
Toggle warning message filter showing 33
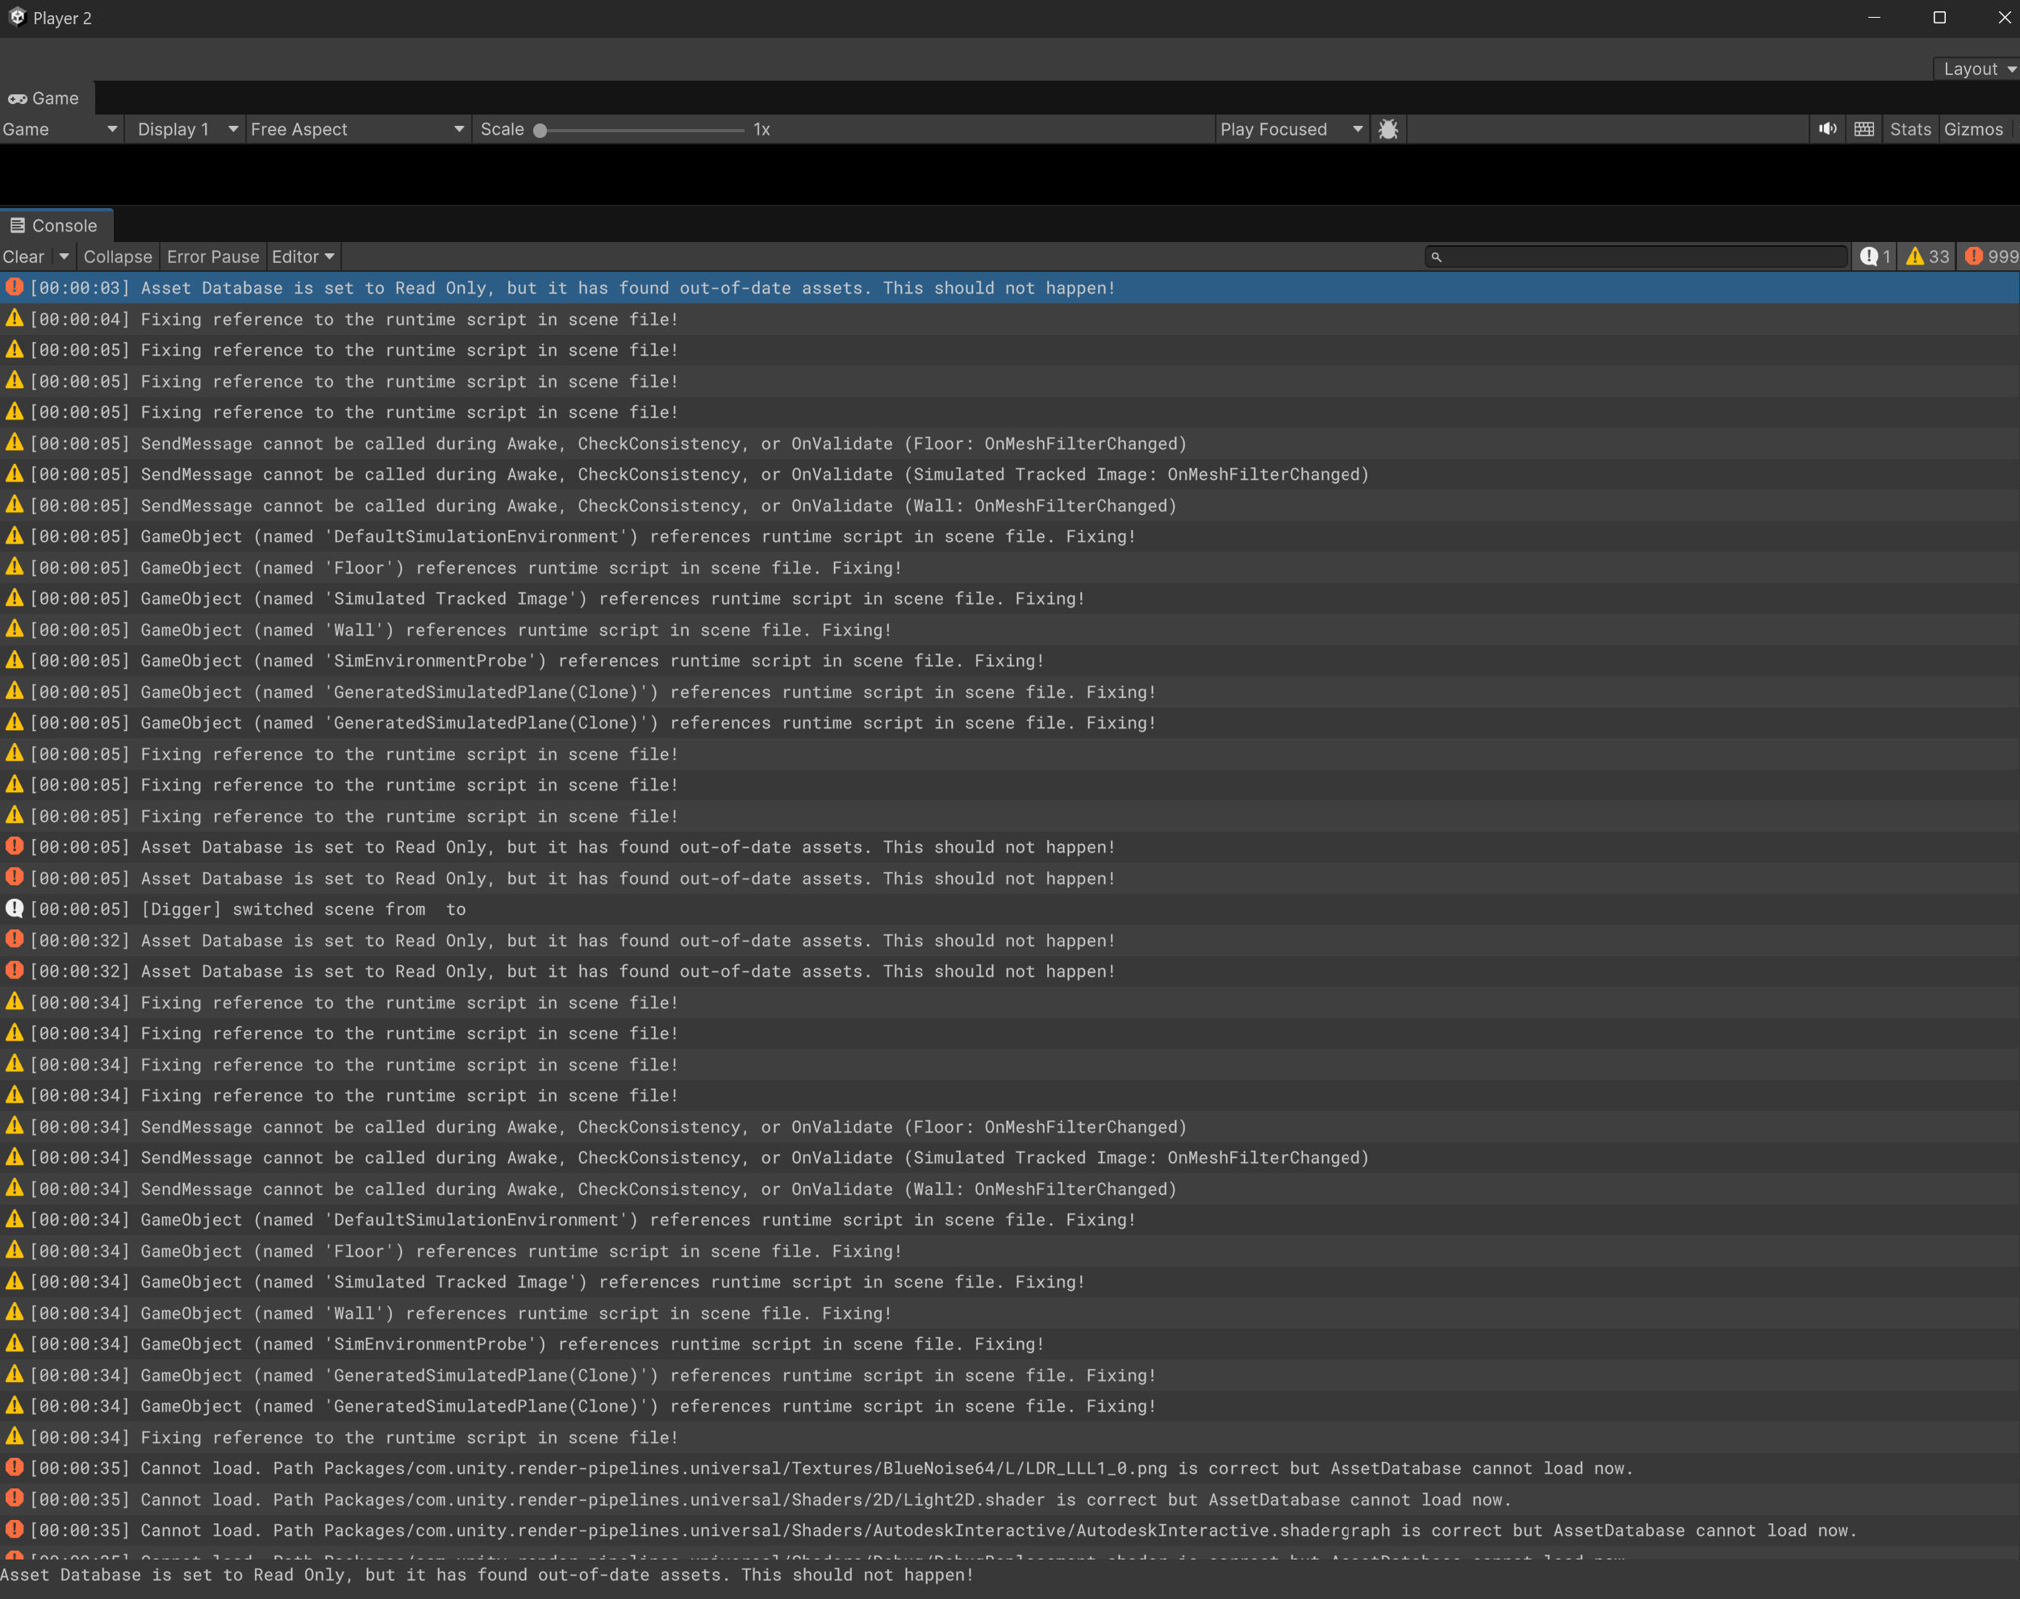tap(1926, 257)
